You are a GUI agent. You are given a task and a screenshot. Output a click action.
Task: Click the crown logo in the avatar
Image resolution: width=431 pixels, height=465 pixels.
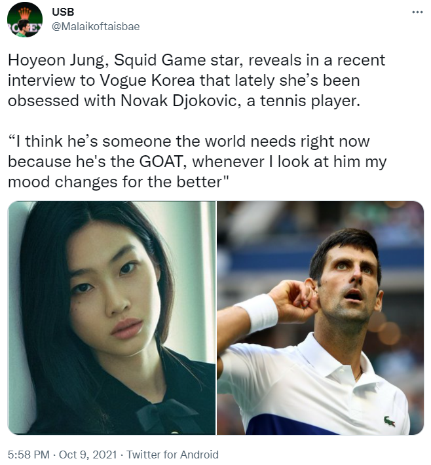(x=25, y=13)
